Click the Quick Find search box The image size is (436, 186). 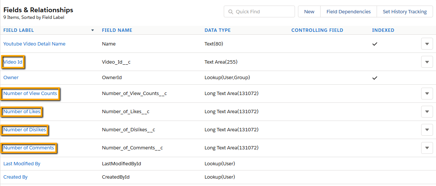point(259,11)
